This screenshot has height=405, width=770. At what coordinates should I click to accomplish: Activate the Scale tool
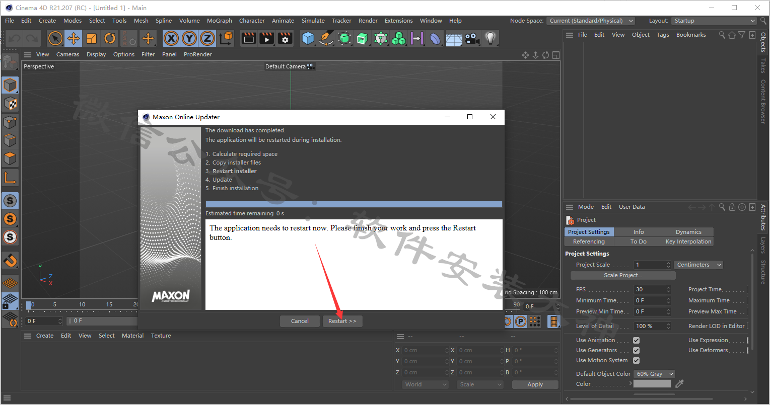pyautogui.click(x=92, y=38)
